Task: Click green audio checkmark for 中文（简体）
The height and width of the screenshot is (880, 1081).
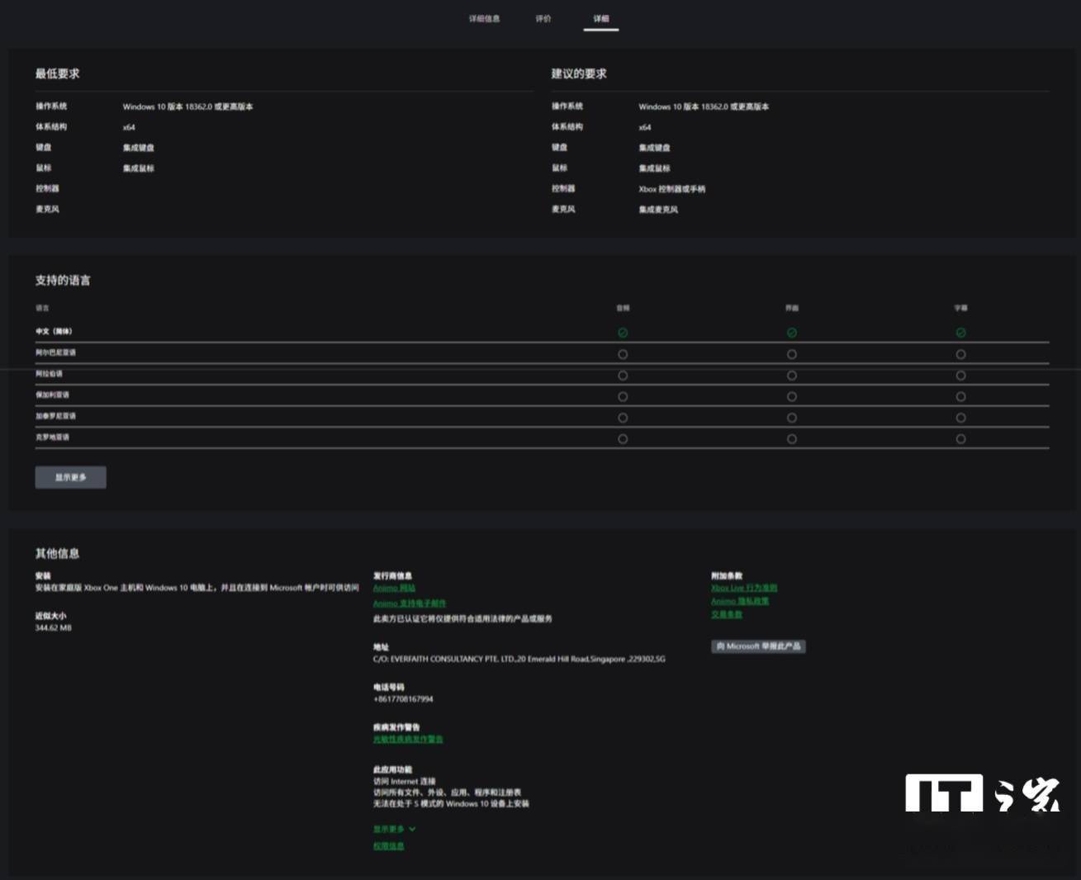Action: (623, 333)
